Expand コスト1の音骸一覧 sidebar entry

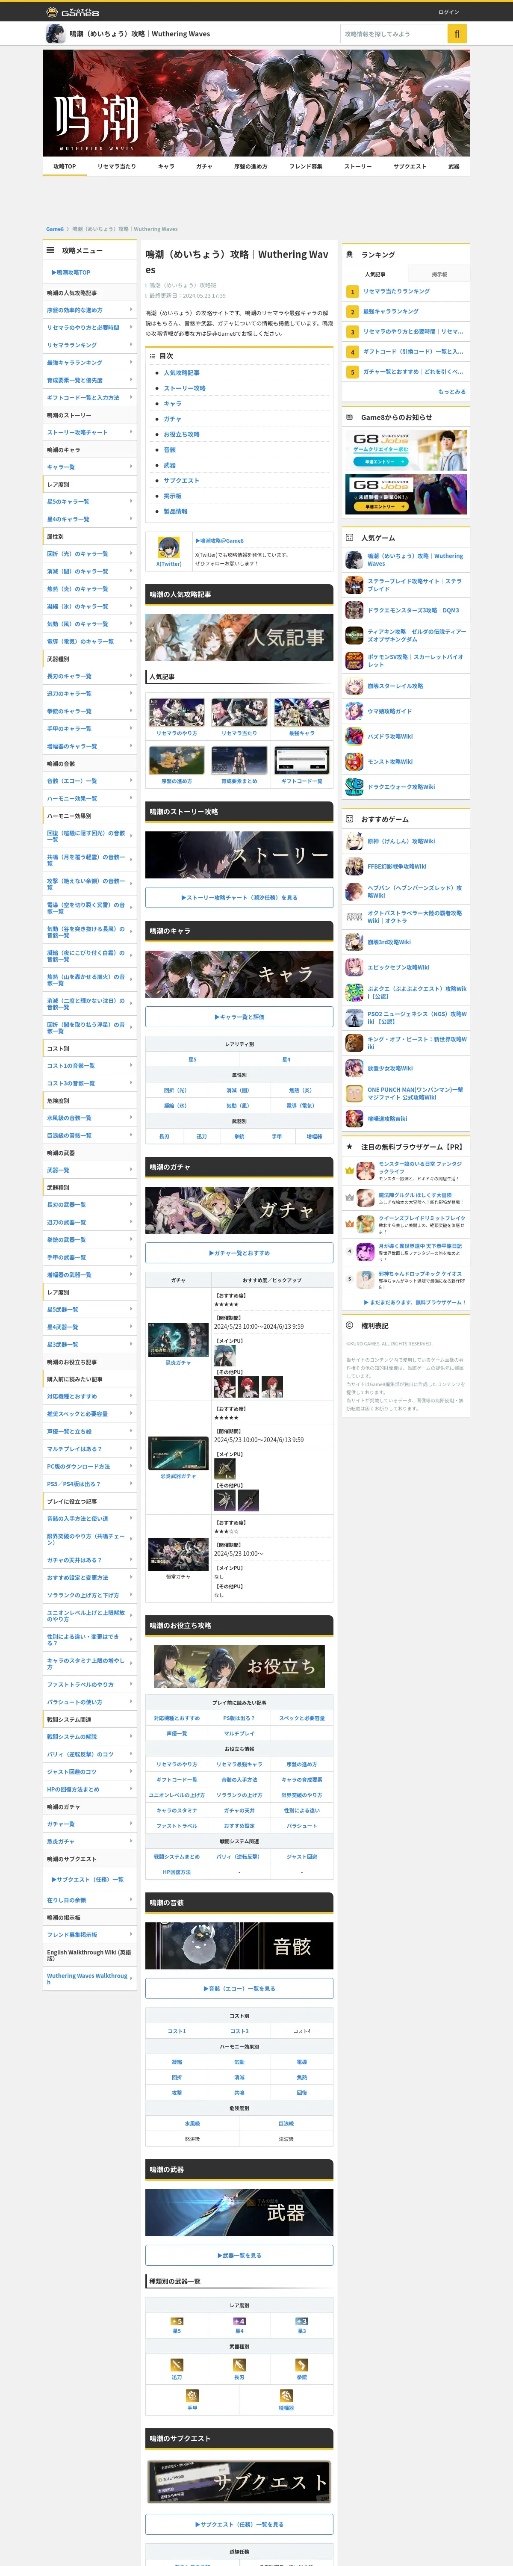coord(90,1066)
